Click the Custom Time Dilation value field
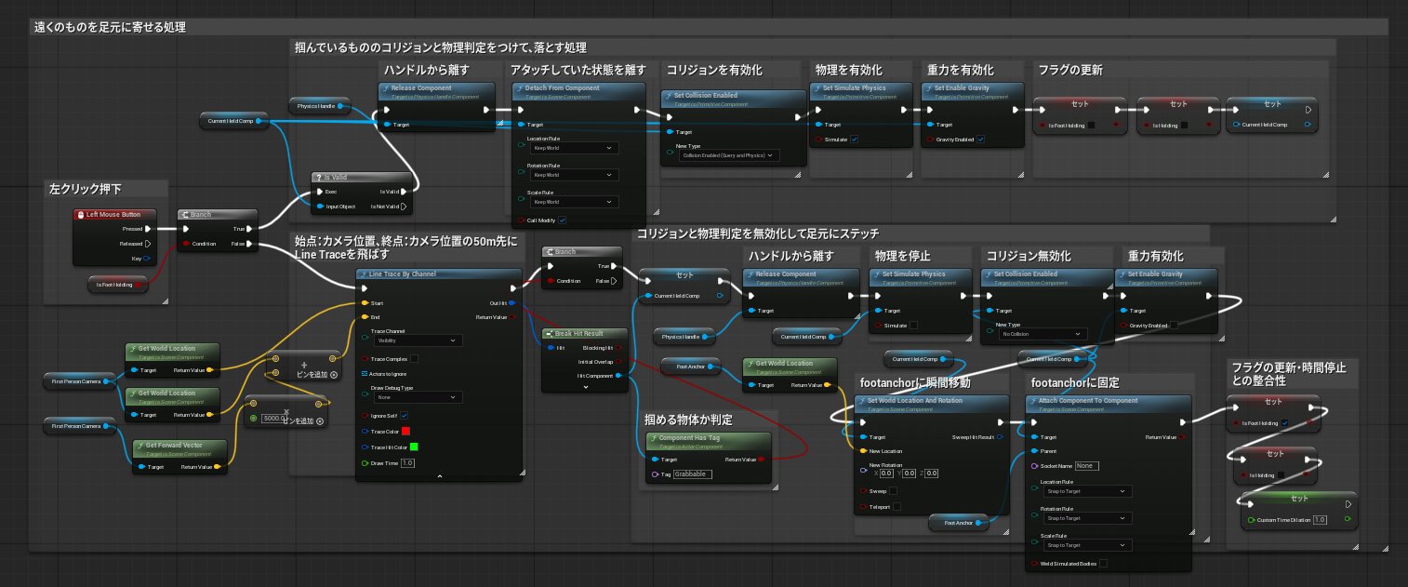The width and height of the screenshot is (1408, 587). coord(1320,519)
